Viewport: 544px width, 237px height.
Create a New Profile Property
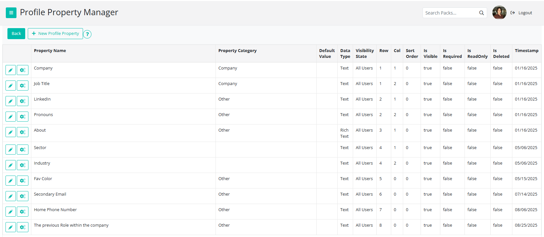point(55,34)
